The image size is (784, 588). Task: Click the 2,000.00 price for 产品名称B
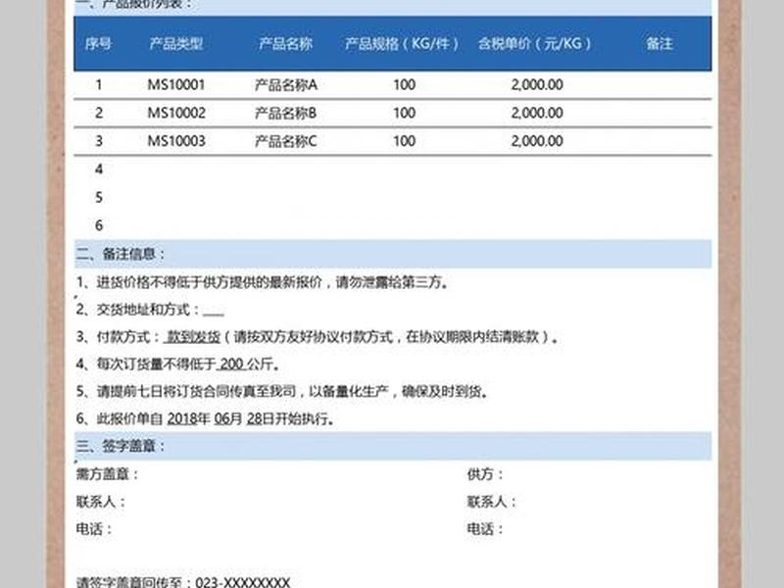click(x=537, y=113)
